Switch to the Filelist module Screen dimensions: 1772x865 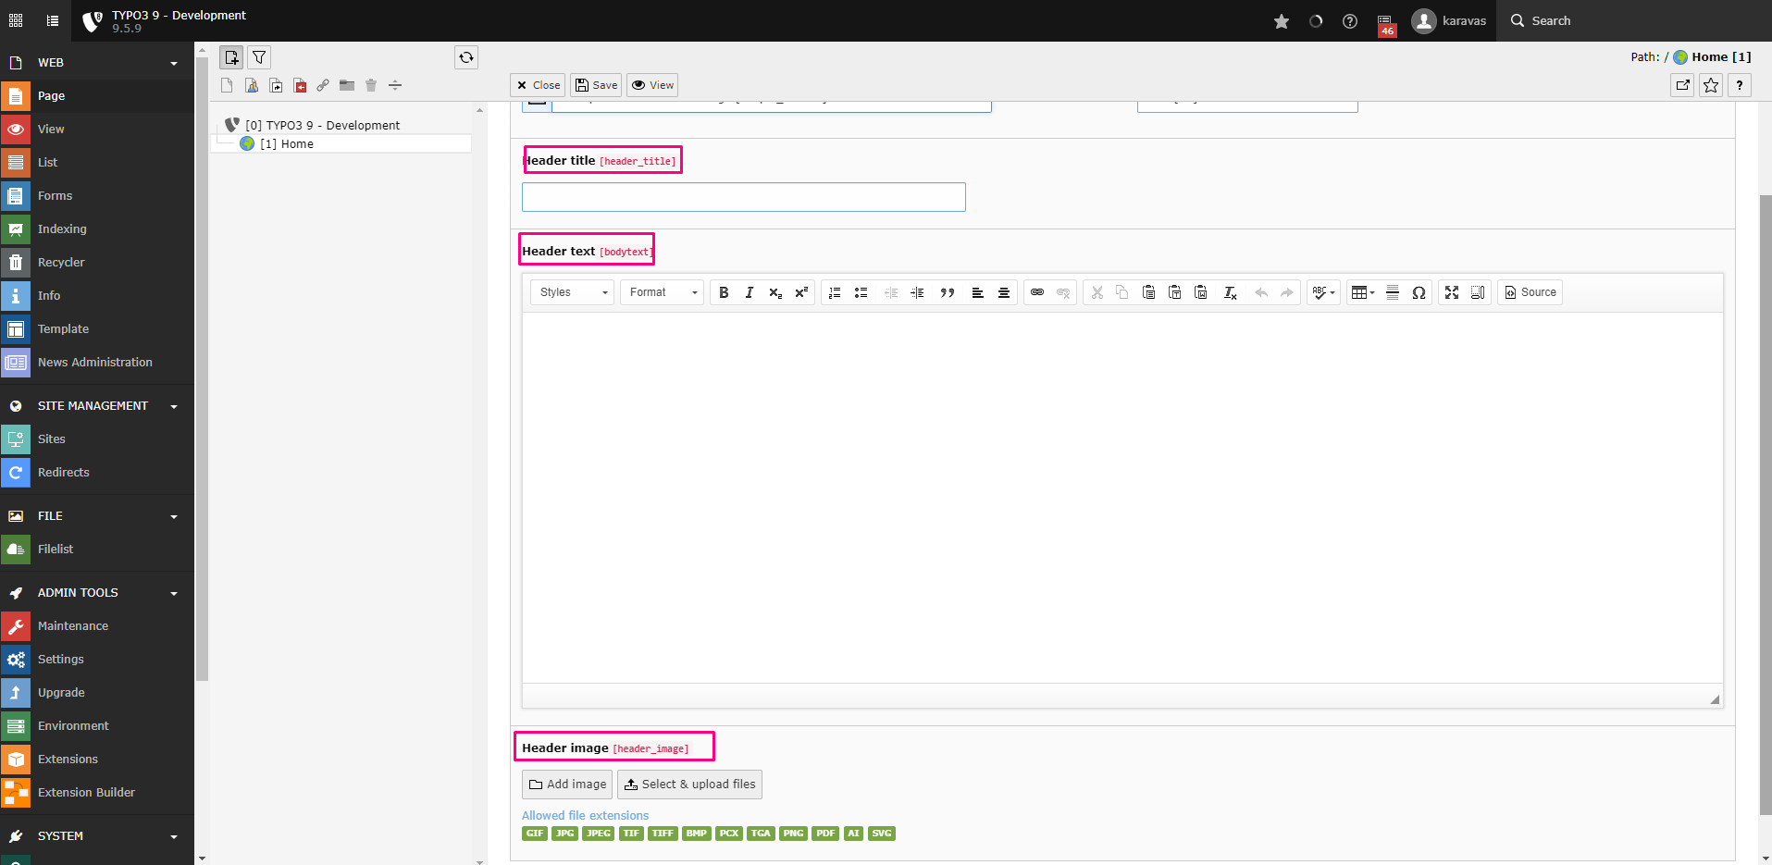56,549
